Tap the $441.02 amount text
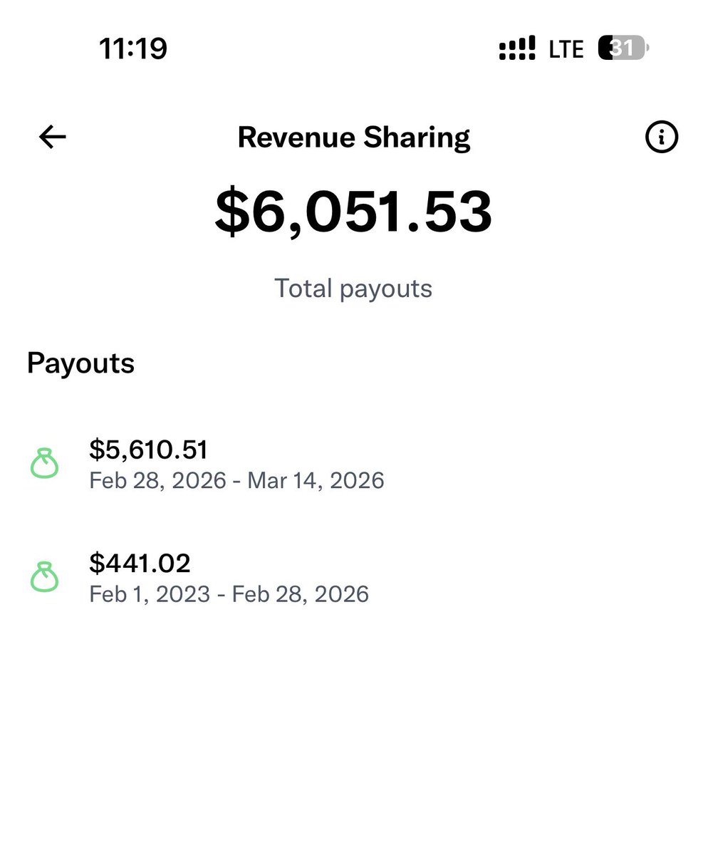 (140, 564)
